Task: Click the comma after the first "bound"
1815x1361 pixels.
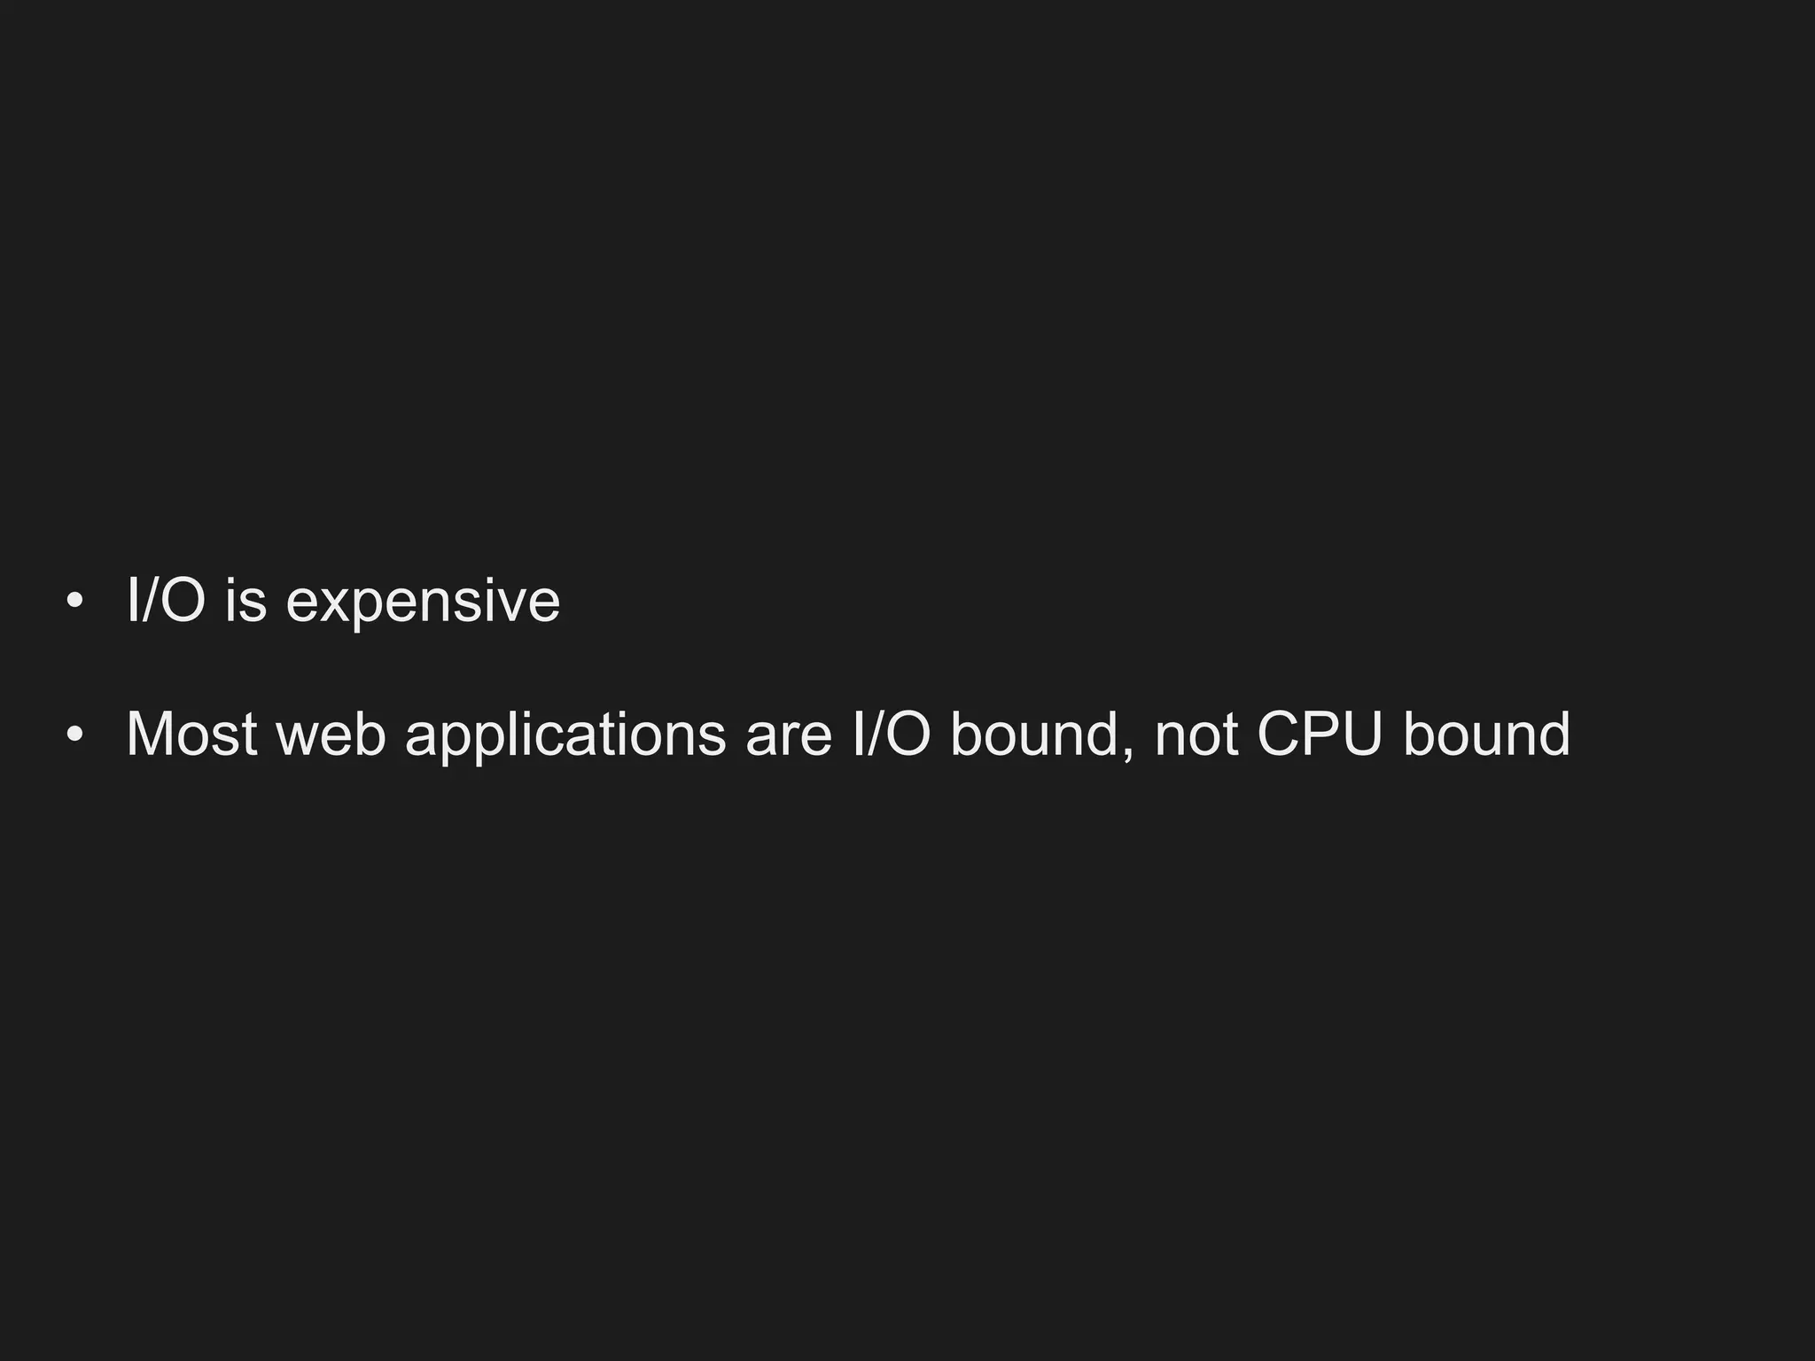Action: [1126, 756]
